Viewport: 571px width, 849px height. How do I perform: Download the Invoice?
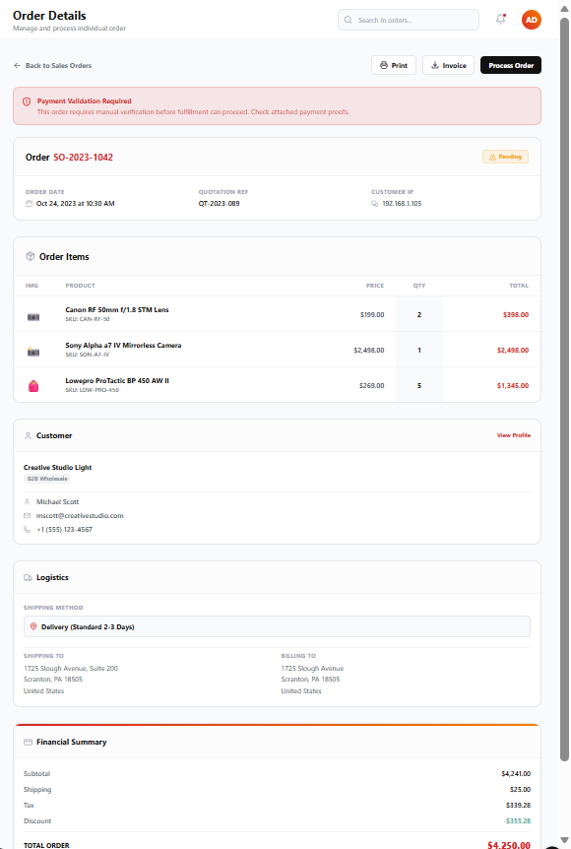[x=448, y=65]
